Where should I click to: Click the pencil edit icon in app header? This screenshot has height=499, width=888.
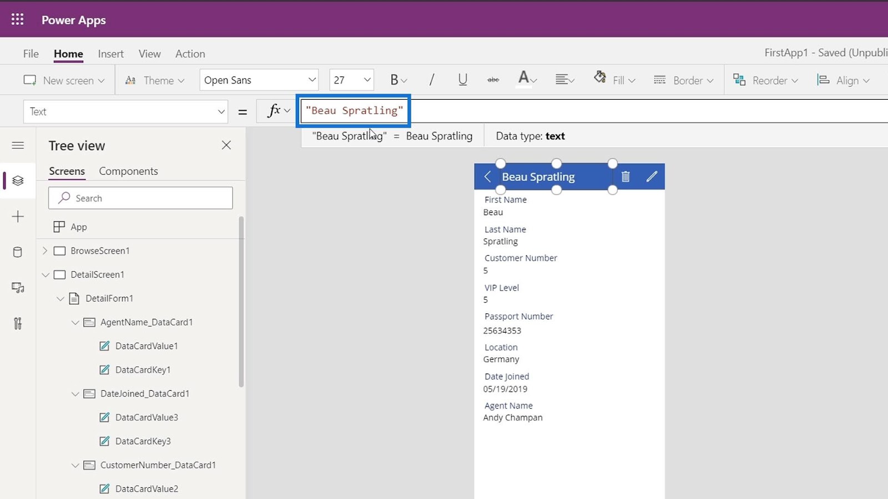(x=652, y=176)
